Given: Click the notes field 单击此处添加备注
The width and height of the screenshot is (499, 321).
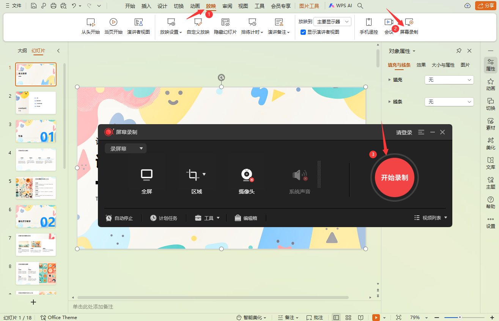Looking at the screenshot, I should click(225, 307).
